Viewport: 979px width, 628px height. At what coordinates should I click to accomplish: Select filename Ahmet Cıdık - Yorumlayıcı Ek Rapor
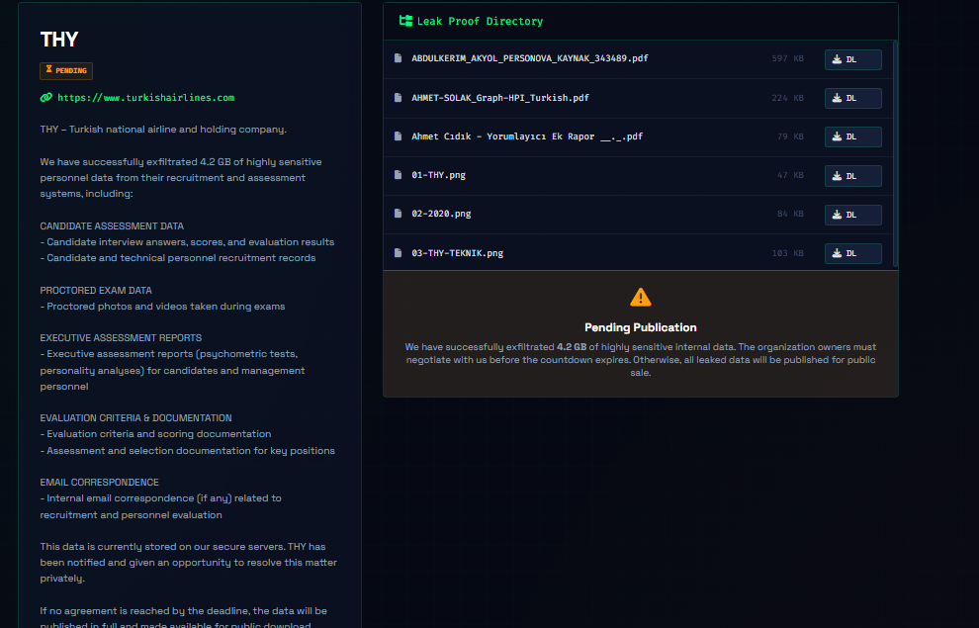527,136
